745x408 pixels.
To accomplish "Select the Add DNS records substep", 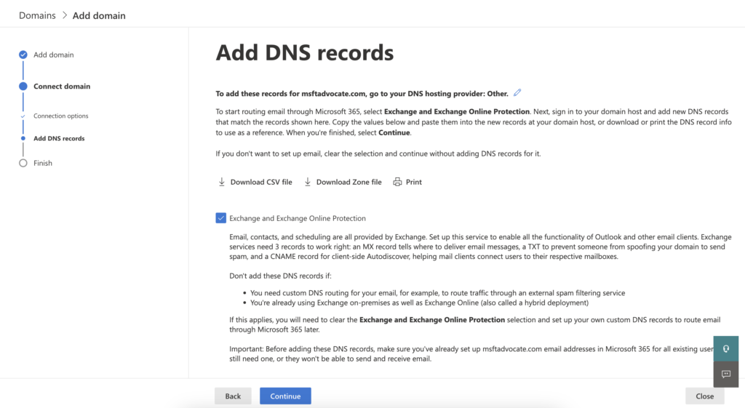I will click(x=59, y=138).
